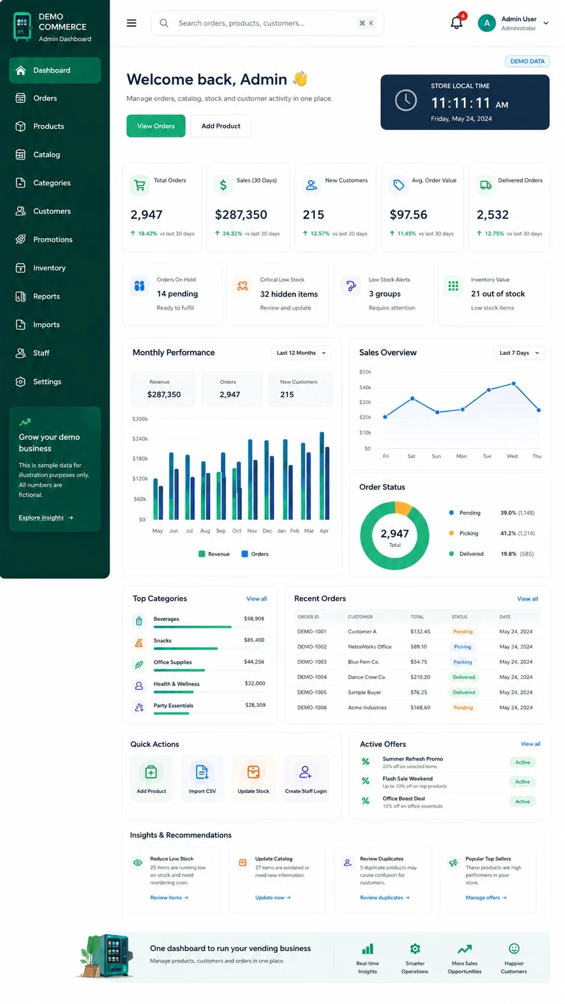Click the Review duplicates link
The image size is (565, 1004).
click(x=385, y=898)
